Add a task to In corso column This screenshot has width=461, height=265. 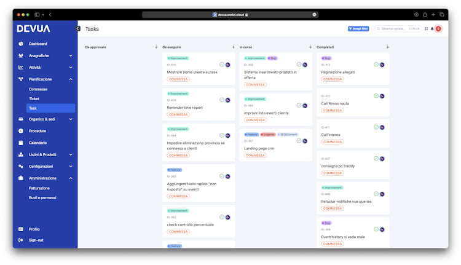(x=310, y=47)
